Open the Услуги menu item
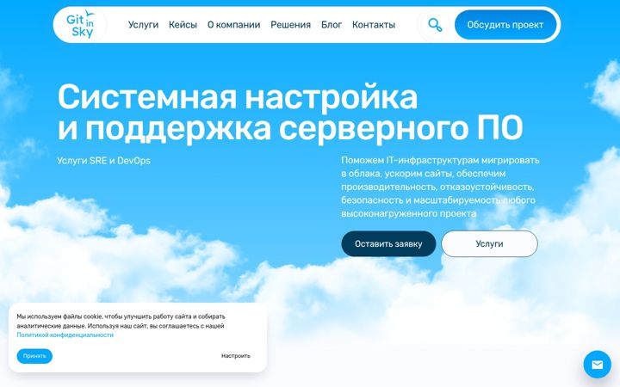Image resolution: width=620 pixels, height=387 pixels. coord(143,25)
